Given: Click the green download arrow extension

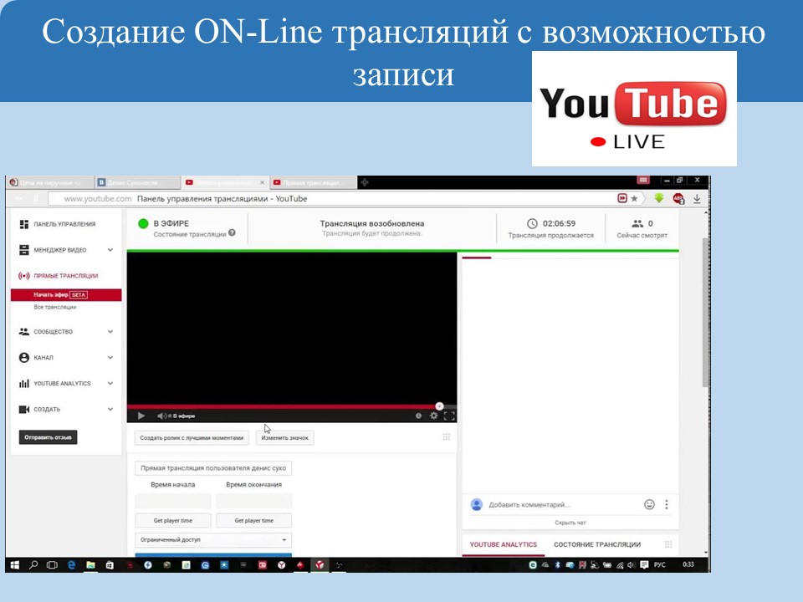Looking at the screenshot, I should tap(659, 198).
